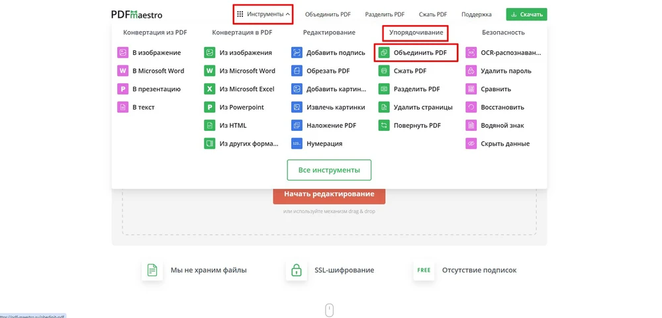Click the 'Скрыть данные' eye icon
The width and height of the screenshot is (662, 318).
click(x=471, y=143)
